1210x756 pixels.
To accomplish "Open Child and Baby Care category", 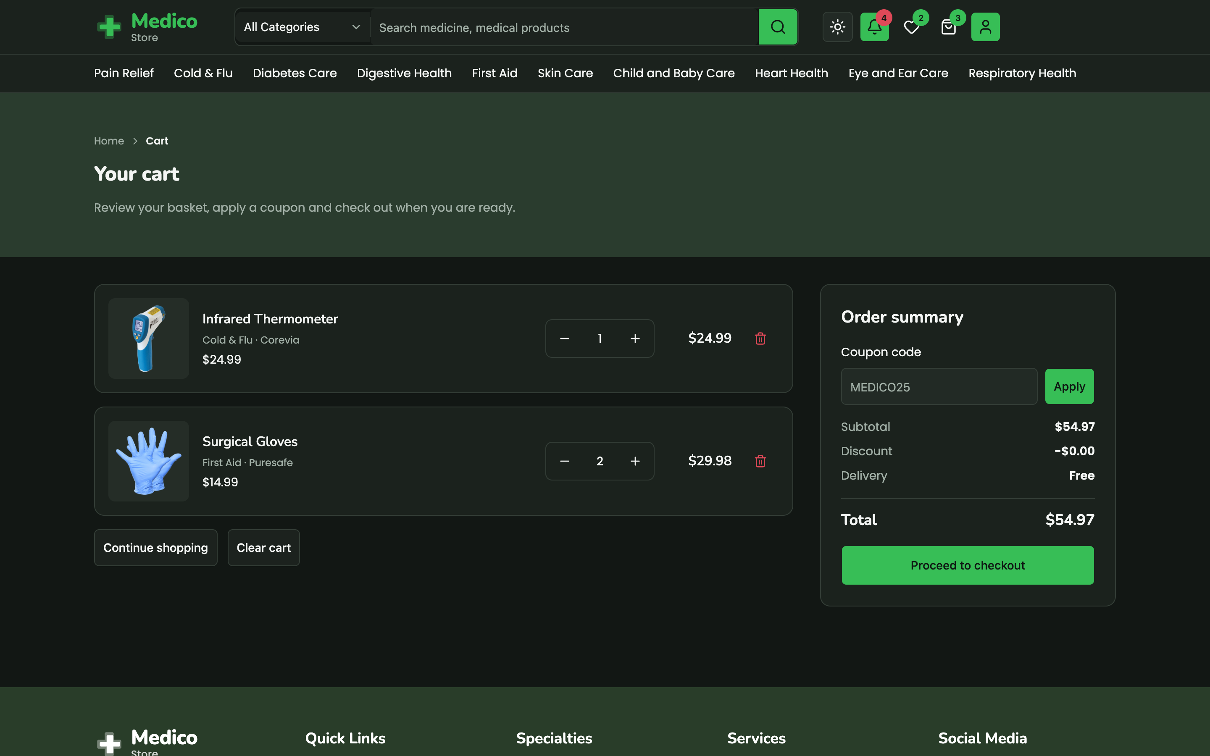I will click(673, 73).
